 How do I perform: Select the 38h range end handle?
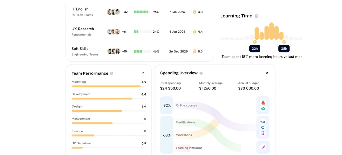(x=284, y=42)
